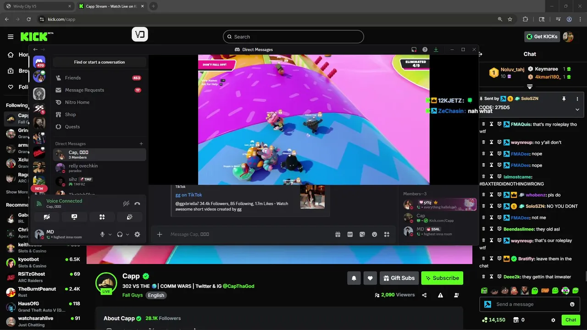Open Friends in Discord sidebar
The width and height of the screenshot is (587, 330).
coord(100,78)
